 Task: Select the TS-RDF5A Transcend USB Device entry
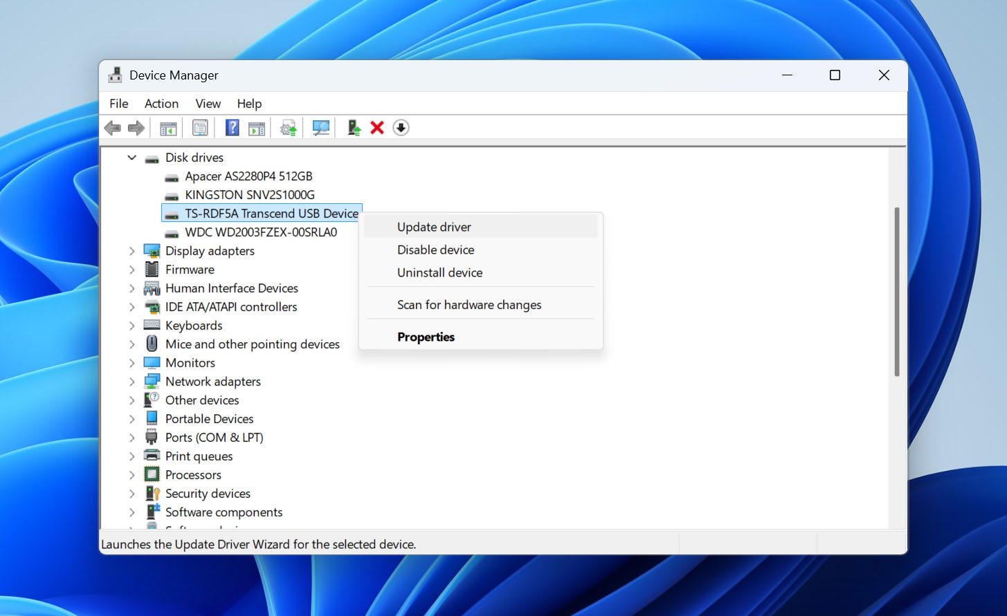click(x=262, y=214)
